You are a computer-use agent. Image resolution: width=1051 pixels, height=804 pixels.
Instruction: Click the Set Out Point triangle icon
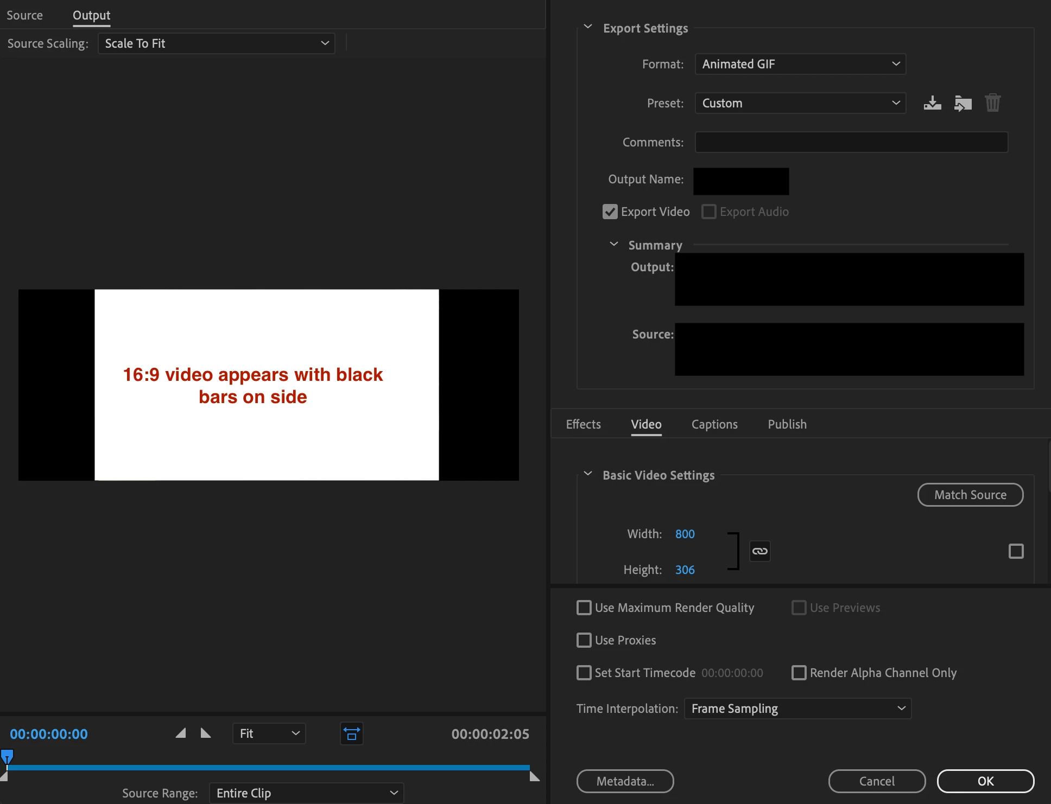click(206, 733)
